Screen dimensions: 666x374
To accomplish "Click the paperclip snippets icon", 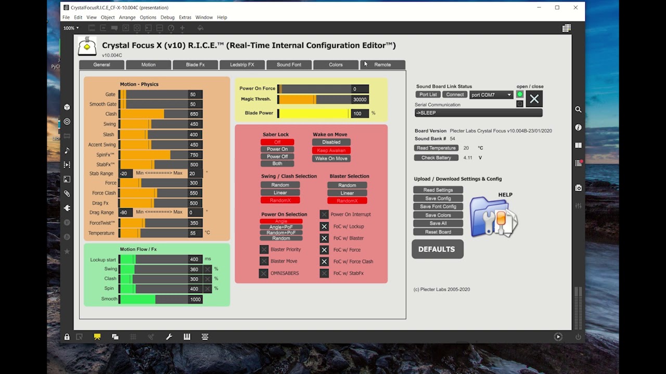I will click(x=67, y=193).
